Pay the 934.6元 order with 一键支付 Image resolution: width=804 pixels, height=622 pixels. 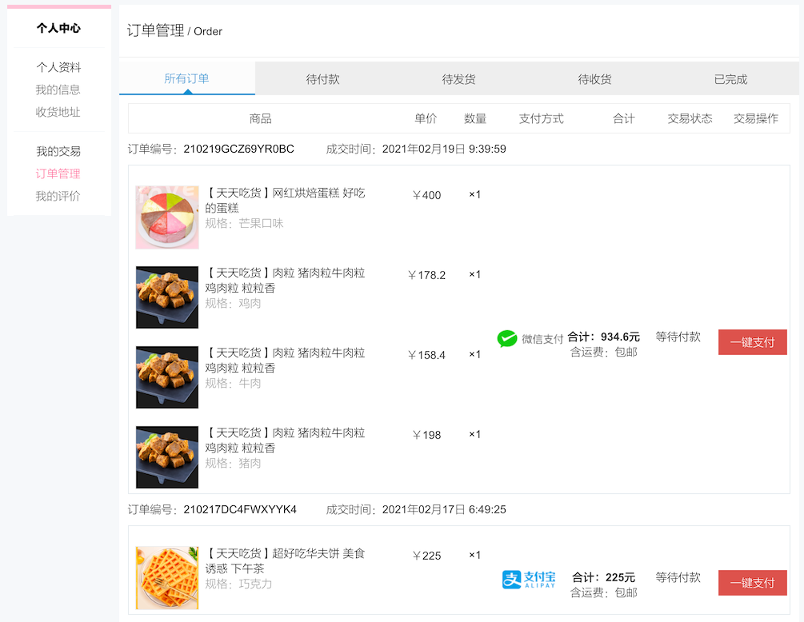point(752,342)
